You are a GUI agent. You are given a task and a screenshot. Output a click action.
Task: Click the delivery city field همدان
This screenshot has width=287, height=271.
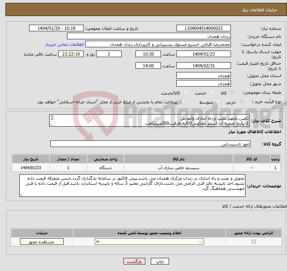[203, 83]
